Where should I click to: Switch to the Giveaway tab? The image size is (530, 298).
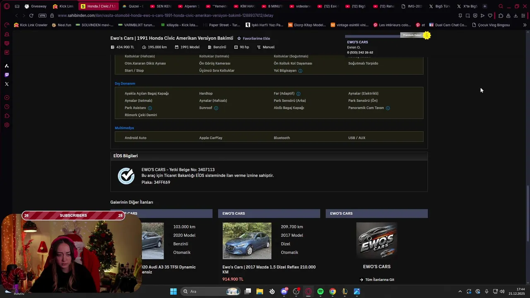(36, 6)
